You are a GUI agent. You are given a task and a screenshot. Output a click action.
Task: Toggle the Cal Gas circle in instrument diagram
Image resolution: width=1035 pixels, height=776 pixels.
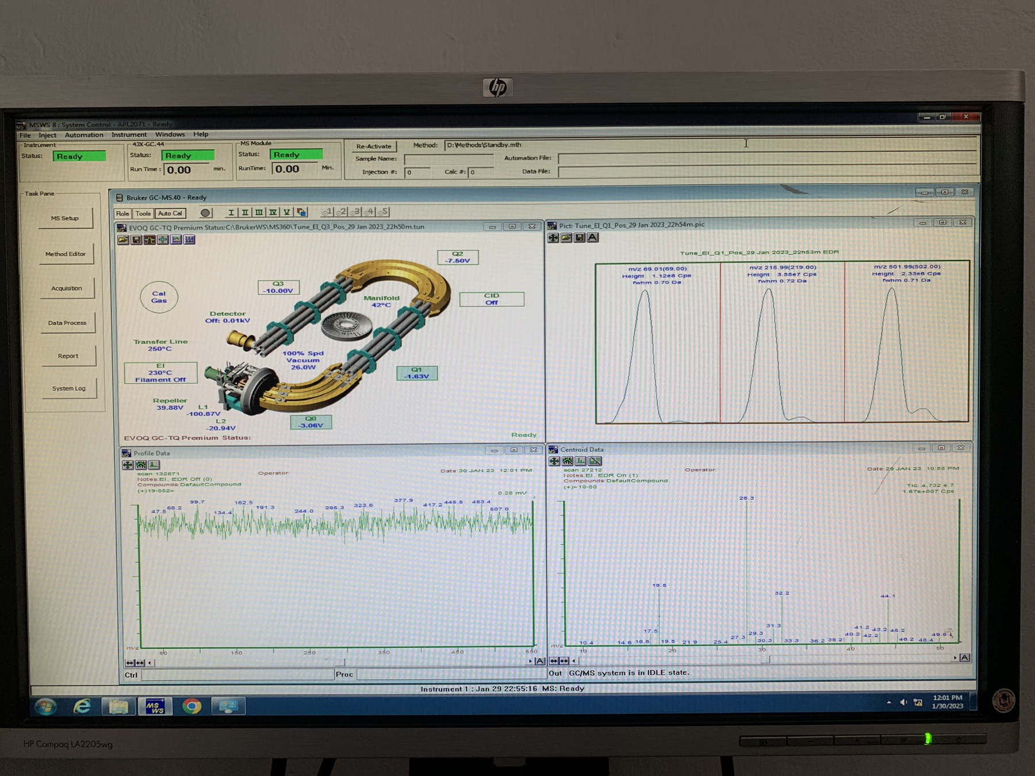pos(159,297)
